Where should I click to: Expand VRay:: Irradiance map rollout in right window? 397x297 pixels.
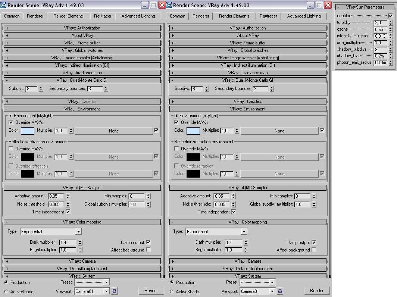(248, 73)
